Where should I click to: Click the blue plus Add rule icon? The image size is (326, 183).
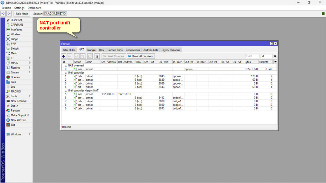point(64,56)
